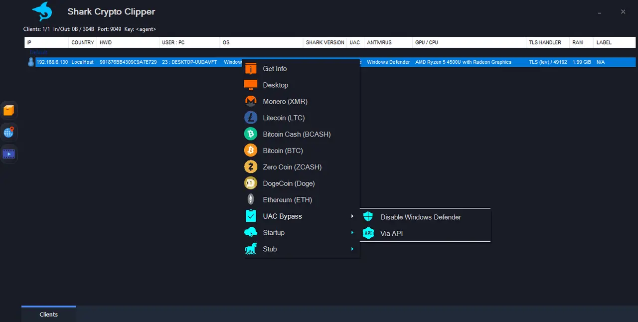638x322 pixels.
Task: Open the builder package icon in sidebar
Action: [x=8, y=110]
